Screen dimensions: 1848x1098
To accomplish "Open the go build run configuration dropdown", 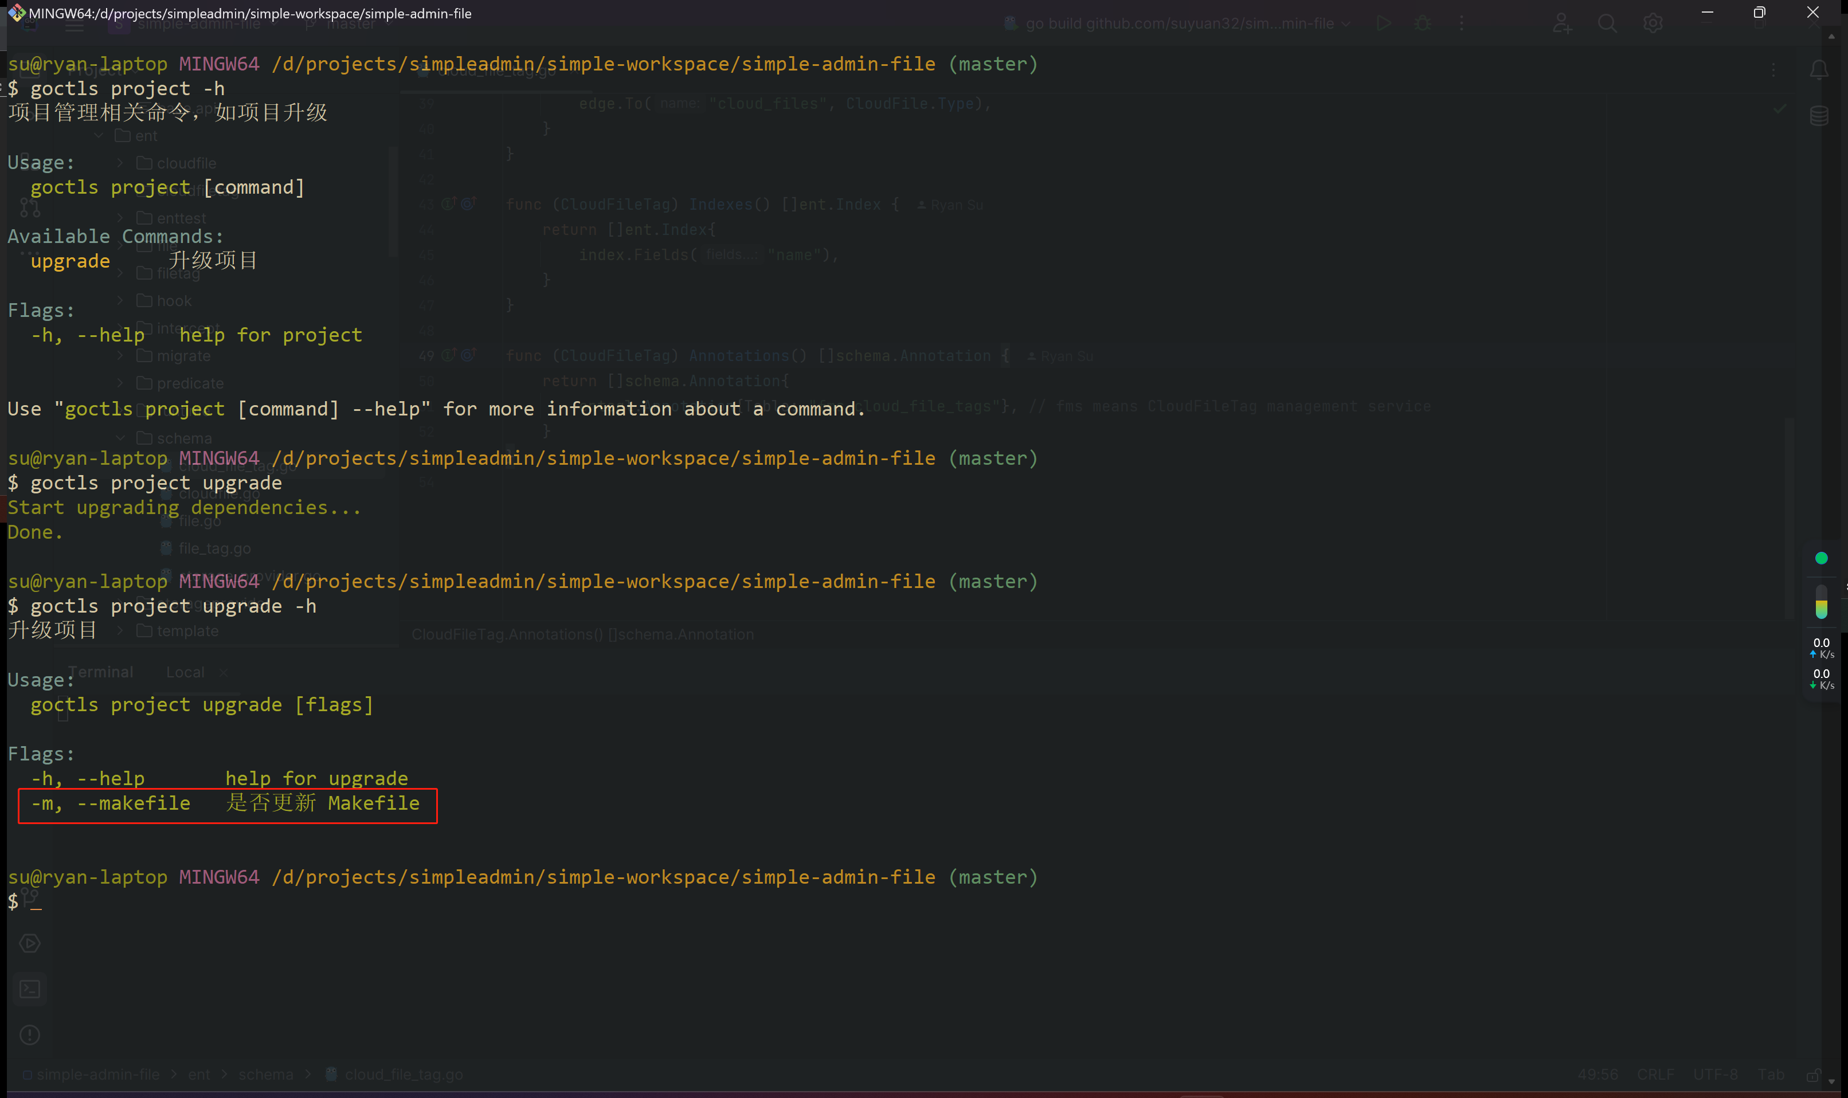I will 1179,23.
